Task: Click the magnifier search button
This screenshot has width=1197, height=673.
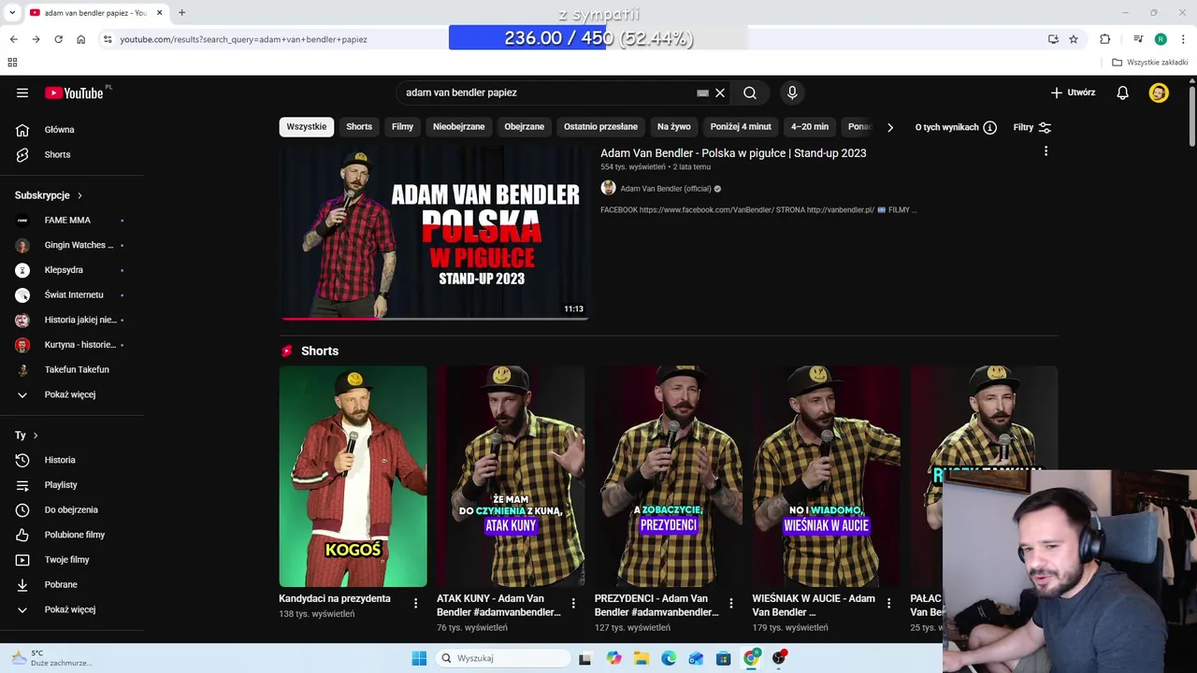Action: pyautogui.click(x=750, y=93)
